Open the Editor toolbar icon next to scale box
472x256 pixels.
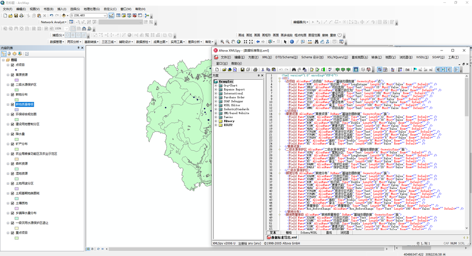(x=111, y=16)
